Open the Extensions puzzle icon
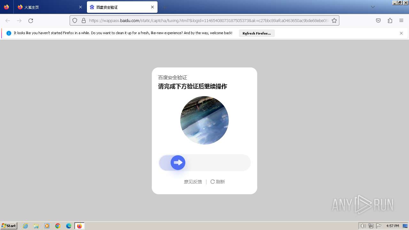409x230 pixels. [390, 20]
